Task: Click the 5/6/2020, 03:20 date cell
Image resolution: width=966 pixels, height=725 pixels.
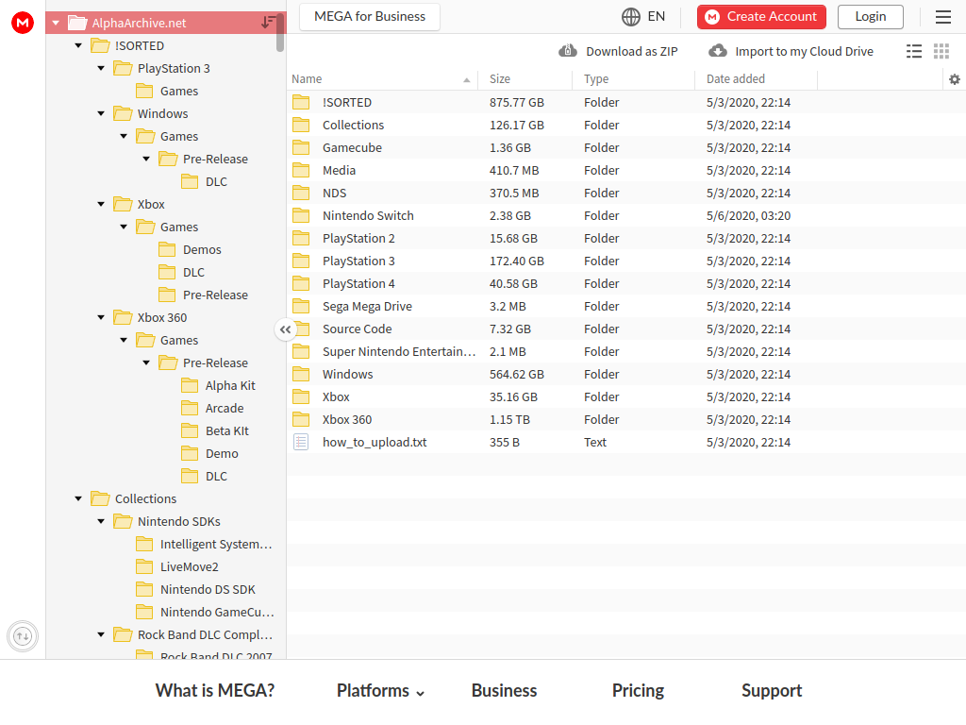Action: tap(748, 216)
